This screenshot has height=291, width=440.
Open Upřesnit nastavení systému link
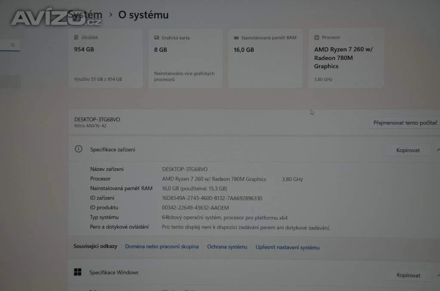[287, 247]
